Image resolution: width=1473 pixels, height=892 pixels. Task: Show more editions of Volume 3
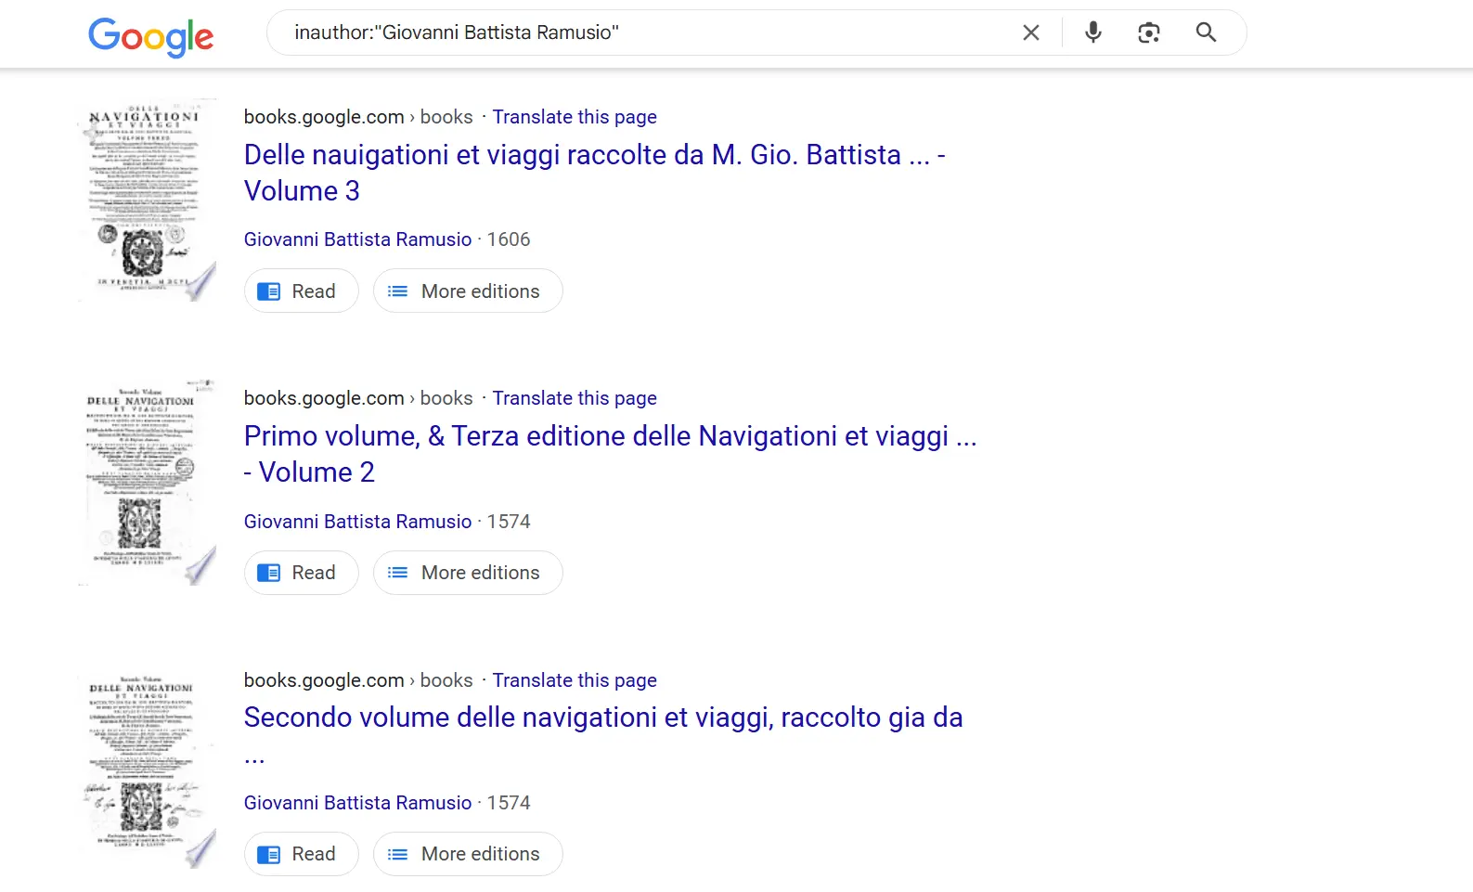(468, 291)
